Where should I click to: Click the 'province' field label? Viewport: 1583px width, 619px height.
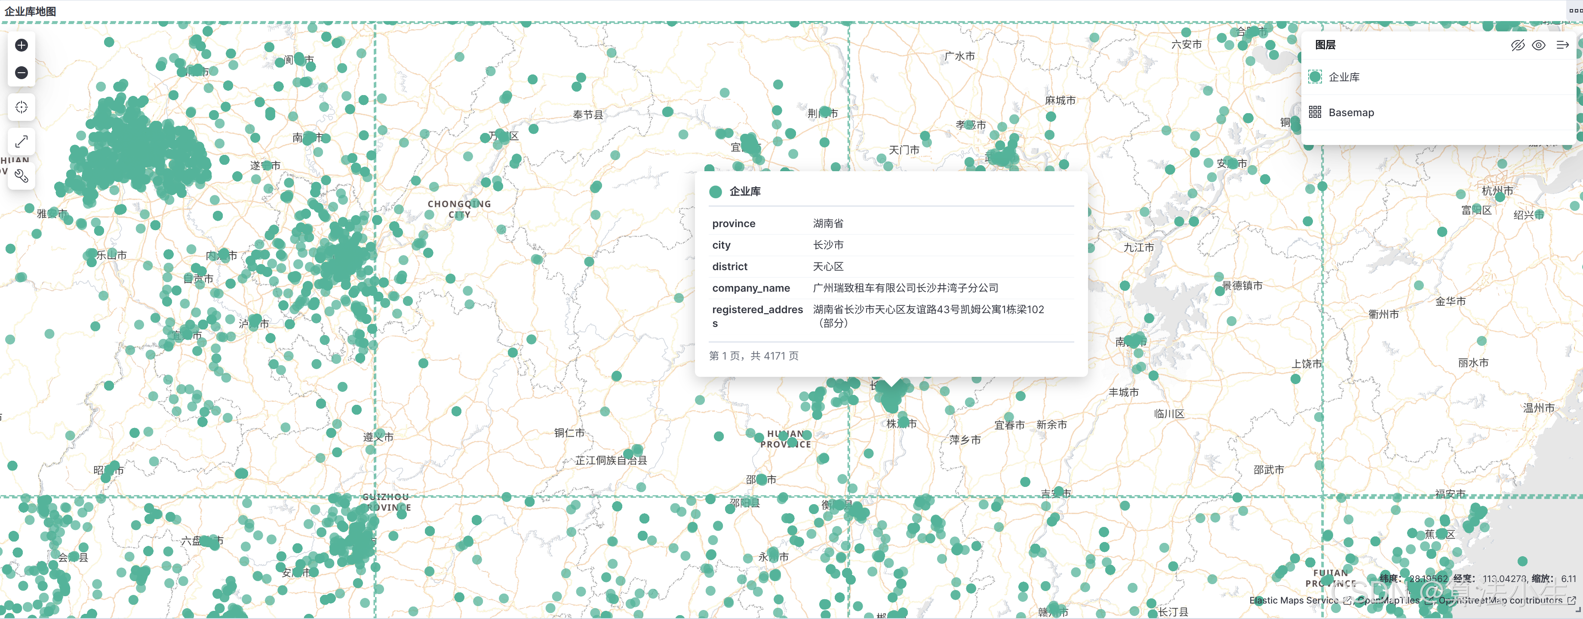733,223
